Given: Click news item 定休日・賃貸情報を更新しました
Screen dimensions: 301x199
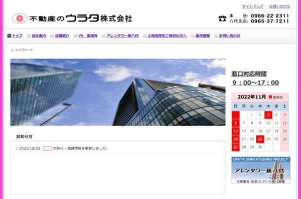Looking at the screenshot, I should tap(80, 148).
